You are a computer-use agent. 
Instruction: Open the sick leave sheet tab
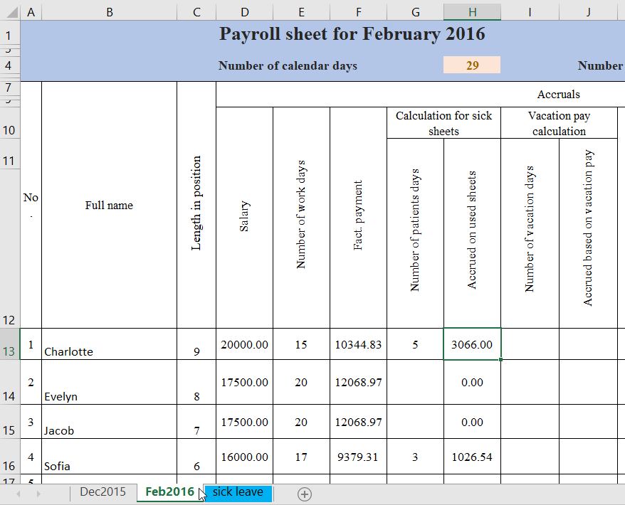(236, 492)
